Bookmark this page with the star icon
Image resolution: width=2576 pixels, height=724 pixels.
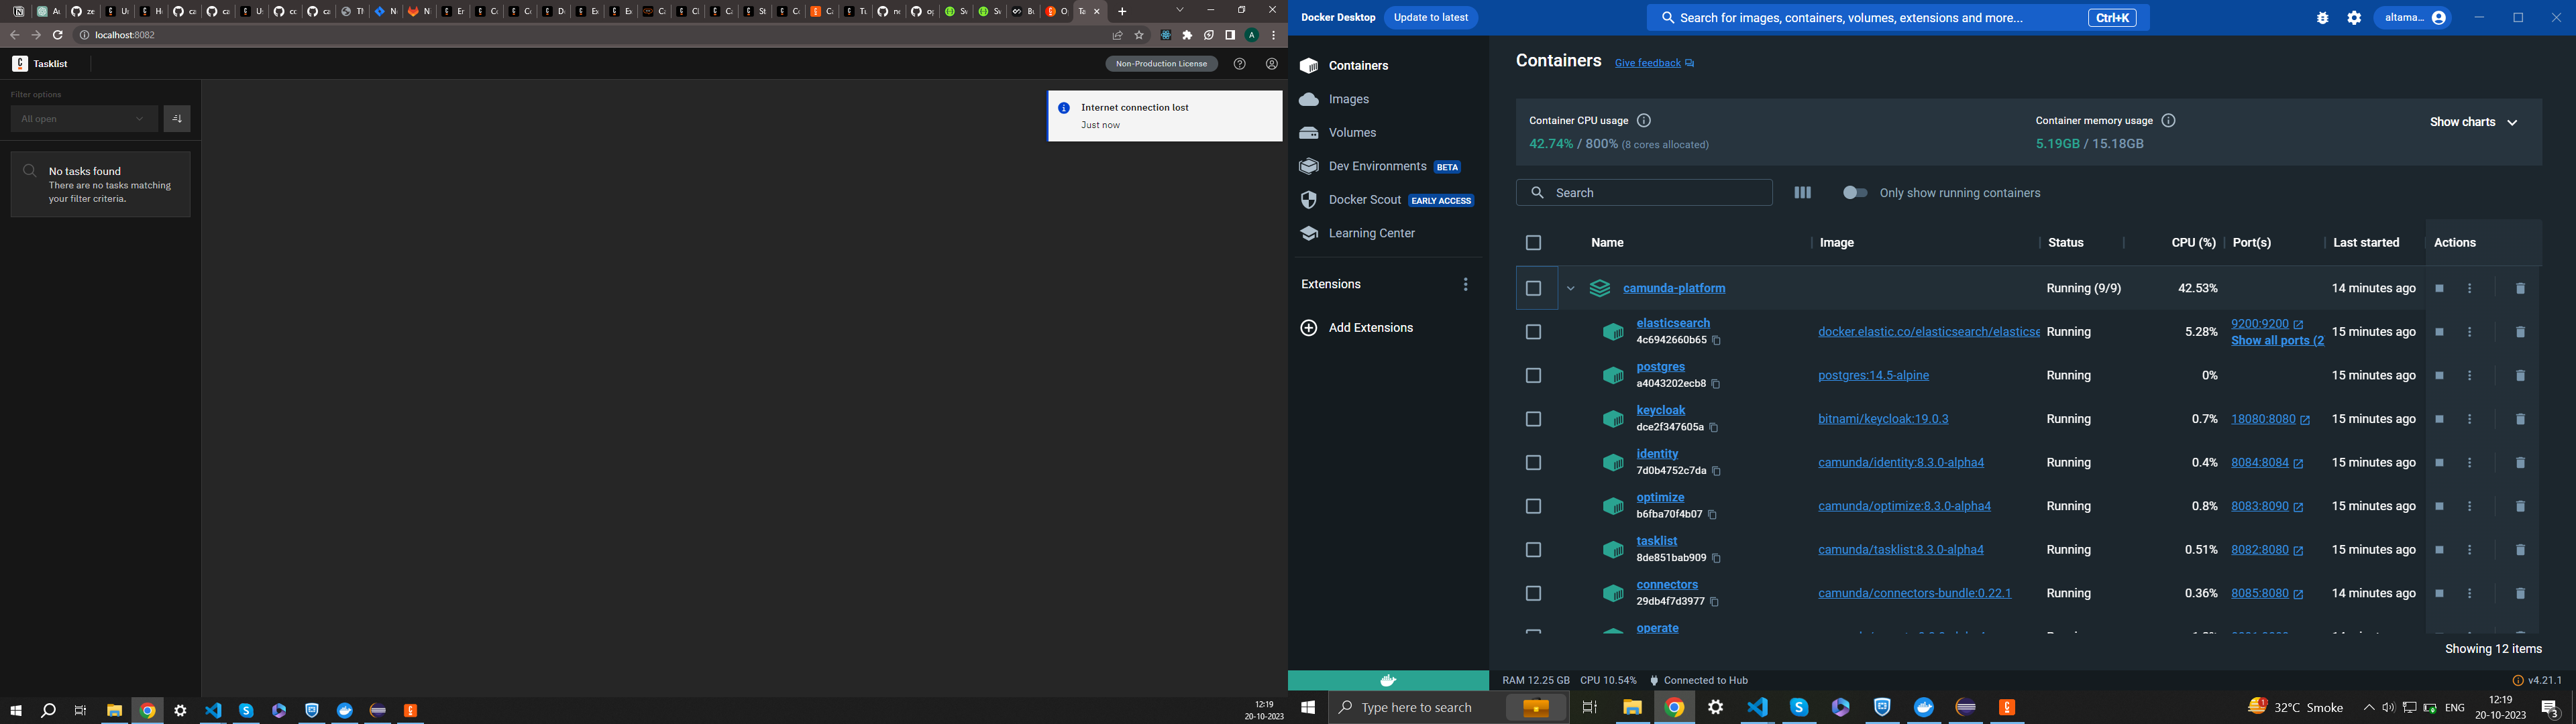coord(1139,35)
